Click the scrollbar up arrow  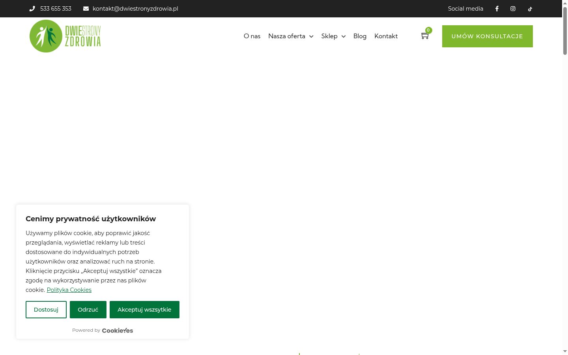tap(565, 3)
